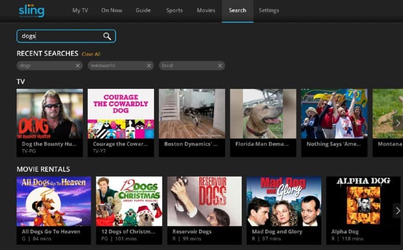403x250 pixels.
Task: Click the 'Reservoir Dogs' title text
Action: pyautogui.click(x=192, y=232)
